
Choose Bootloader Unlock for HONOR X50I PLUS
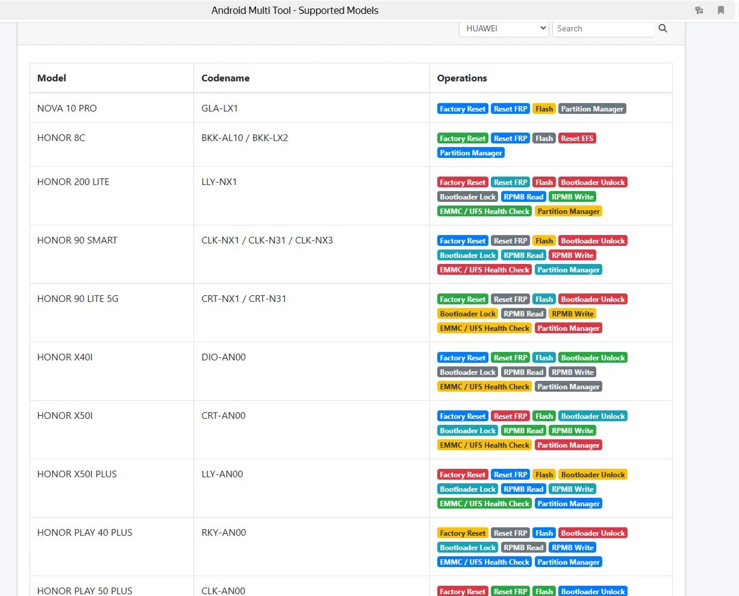coord(593,475)
